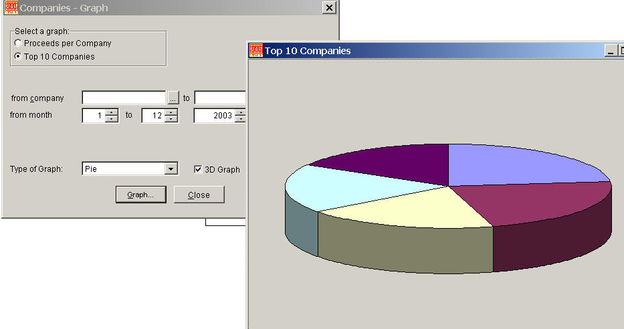Viewport: 624px width, 329px height.
Task: Close the Companies - Graph dialog
Action: click(x=330, y=7)
